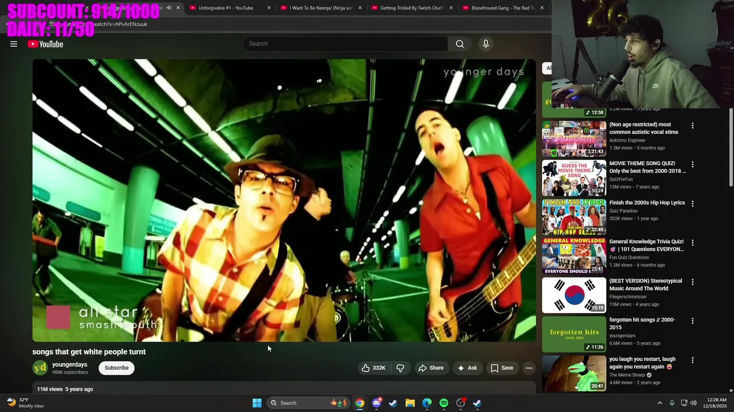Open the 'Fliegerschmeisser' channel name
734x412 pixels.
[628, 296]
